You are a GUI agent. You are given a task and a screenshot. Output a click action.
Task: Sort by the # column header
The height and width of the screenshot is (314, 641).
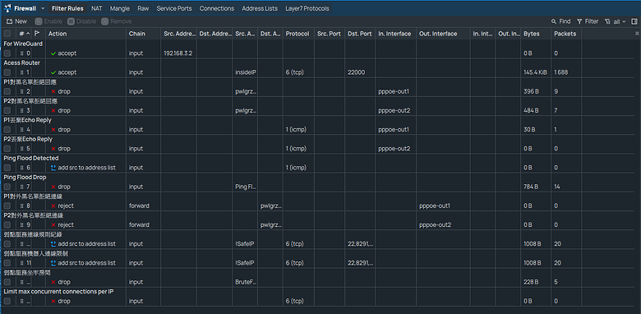pos(24,34)
